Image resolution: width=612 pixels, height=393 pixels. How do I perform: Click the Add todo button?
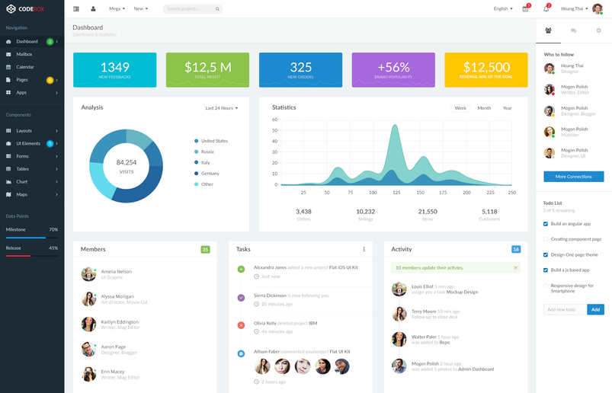point(595,309)
